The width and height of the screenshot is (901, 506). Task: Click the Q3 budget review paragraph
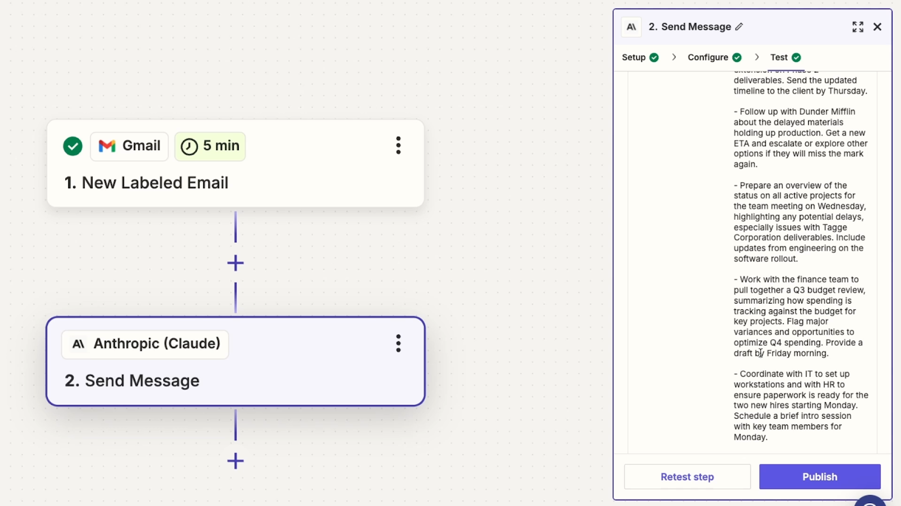point(801,316)
